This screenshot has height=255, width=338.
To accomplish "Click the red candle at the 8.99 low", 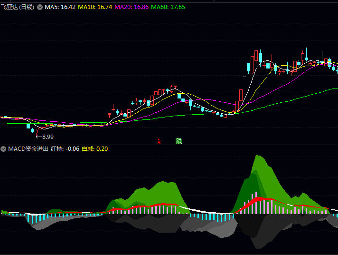I will (x=36, y=131).
